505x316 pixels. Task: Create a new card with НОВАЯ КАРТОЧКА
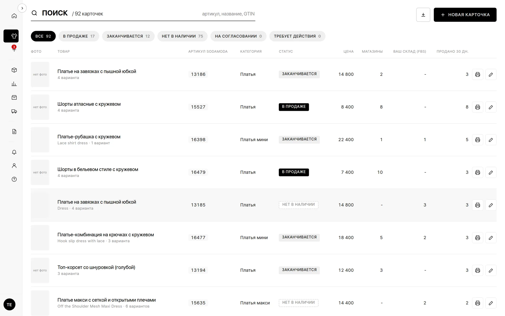[x=465, y=15]
